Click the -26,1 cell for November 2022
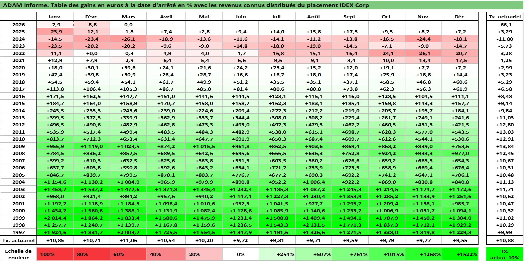The width and height of the screenshot is (525, 261). pyautogui.click(x=423, y=53)
